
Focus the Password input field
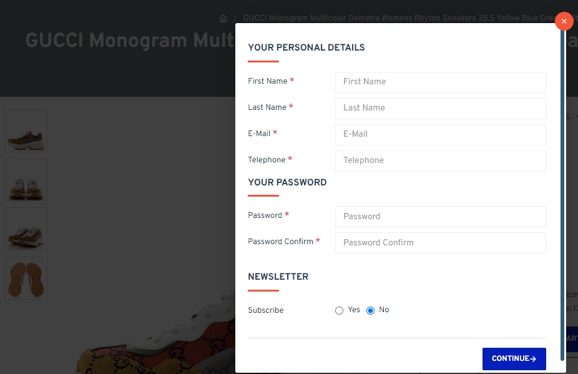click(440, 217)
